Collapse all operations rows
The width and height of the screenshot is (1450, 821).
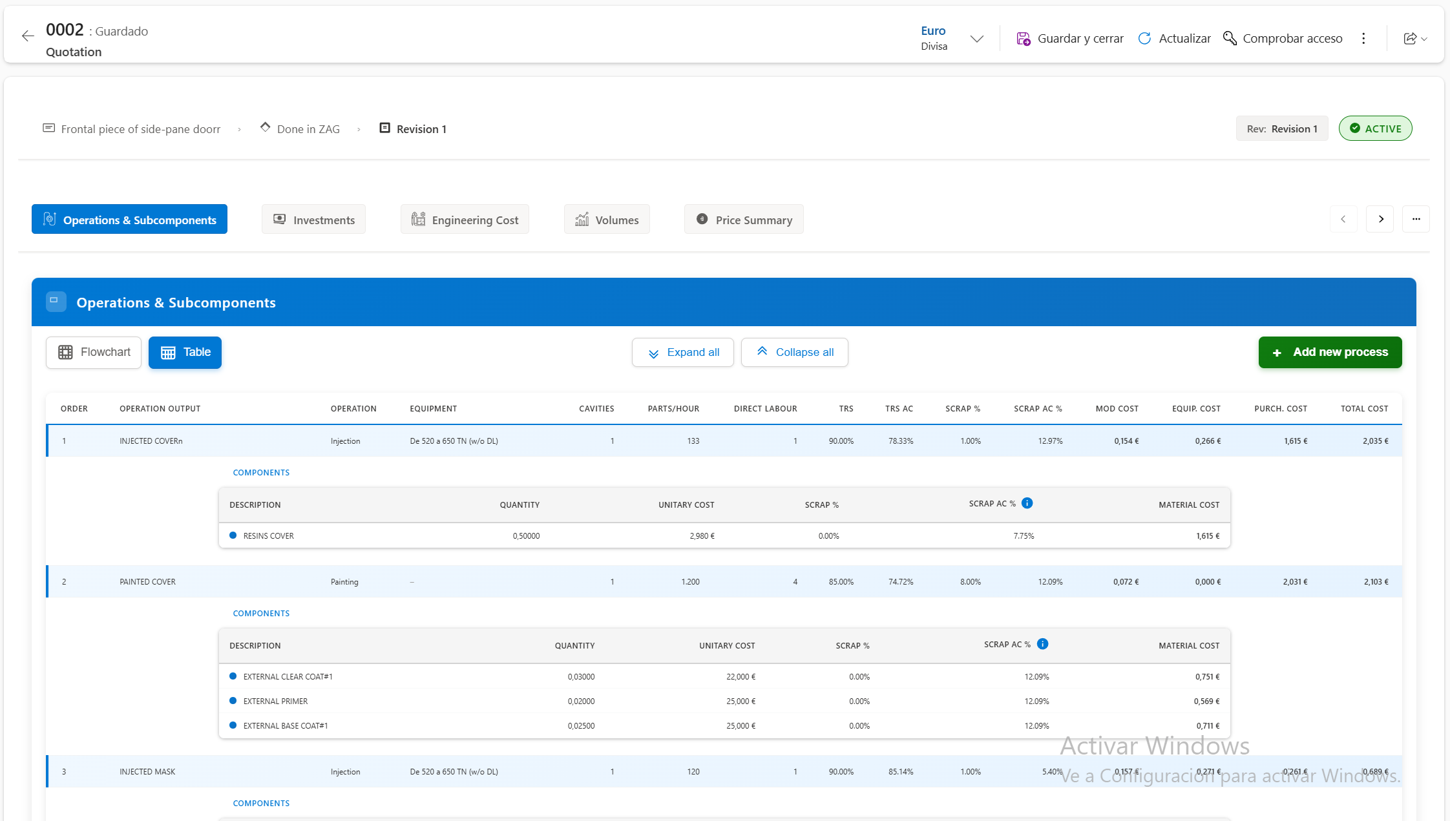pyautogui.click(x=794, y=353)
